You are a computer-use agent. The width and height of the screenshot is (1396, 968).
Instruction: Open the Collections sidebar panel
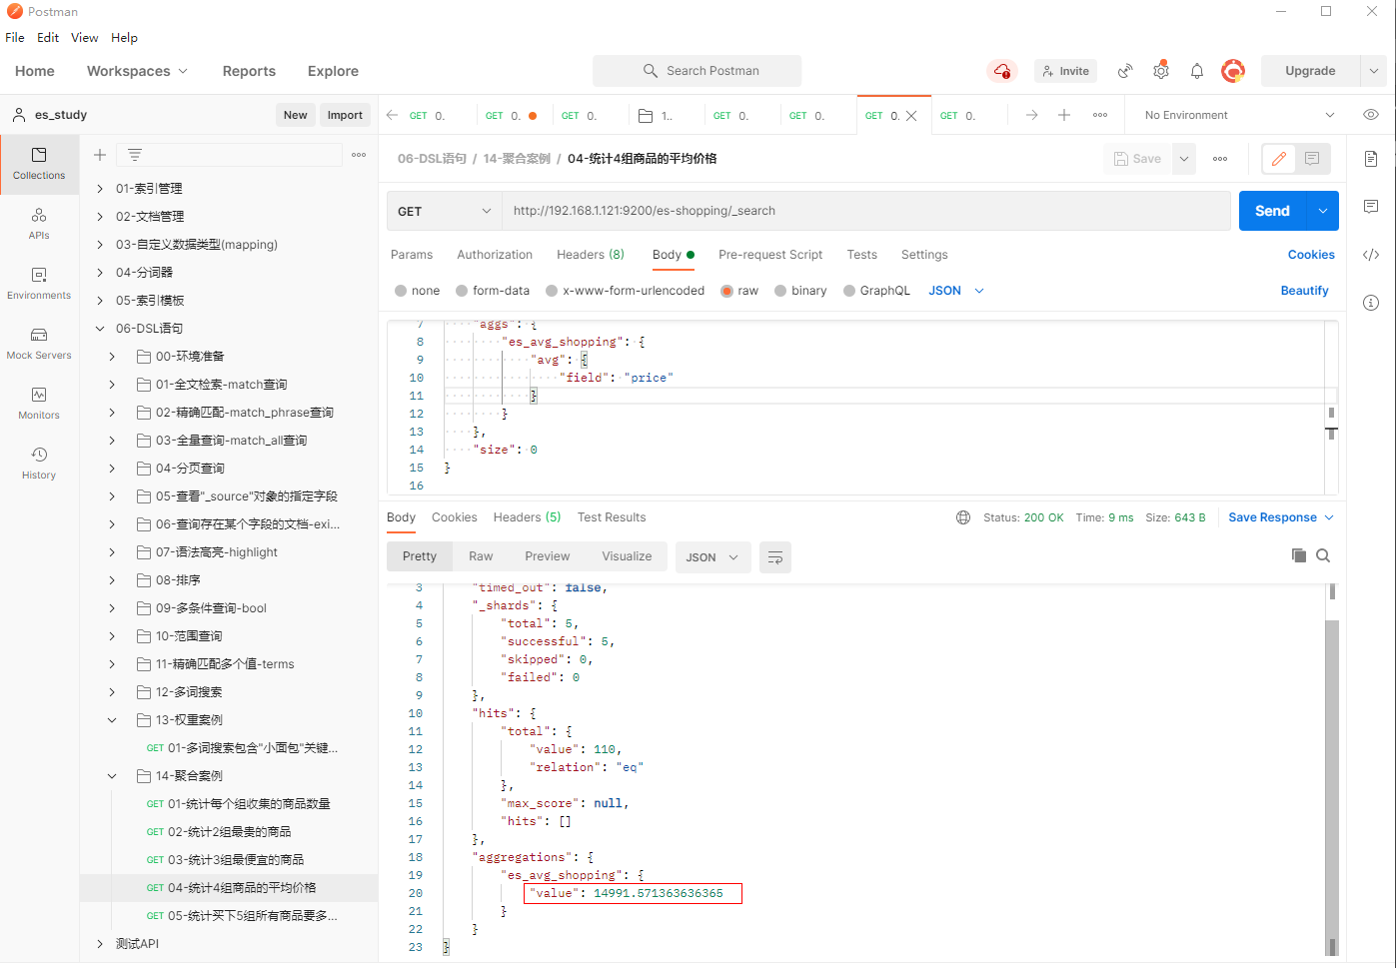click(39, 164)
